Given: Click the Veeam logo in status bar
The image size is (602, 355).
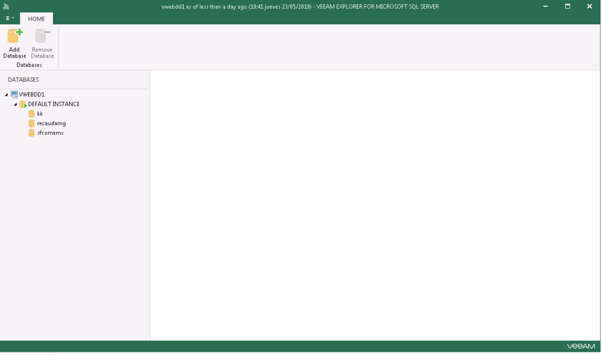Looking at the screenshot, I should (x=580, y=346).
